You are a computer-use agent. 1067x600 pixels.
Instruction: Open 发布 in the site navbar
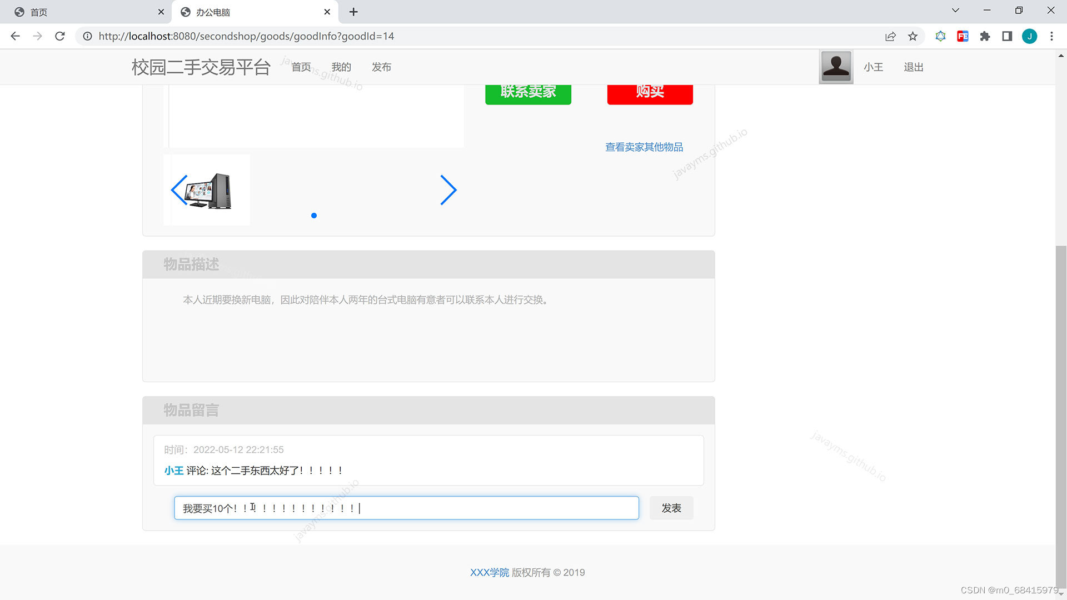(381, 67)
